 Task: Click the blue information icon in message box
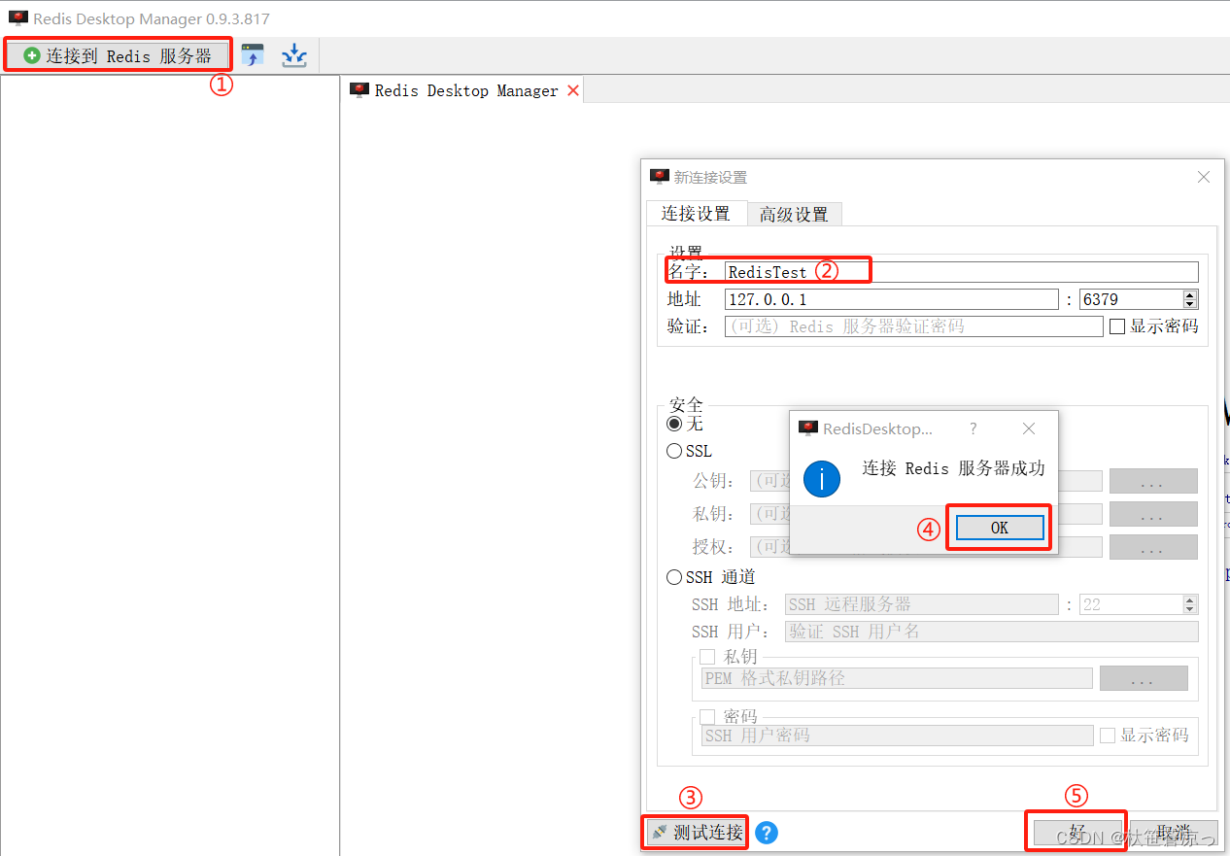pos(823,477)
